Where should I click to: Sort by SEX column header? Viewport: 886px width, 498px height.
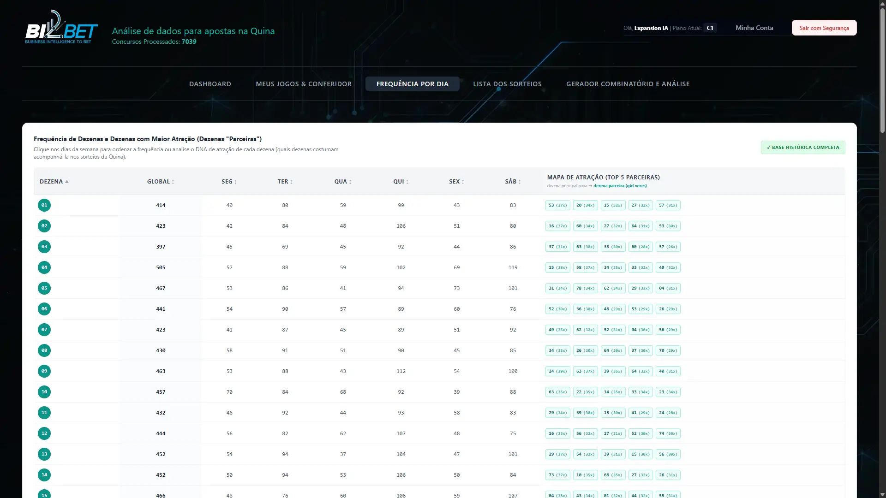coord(456,182)
